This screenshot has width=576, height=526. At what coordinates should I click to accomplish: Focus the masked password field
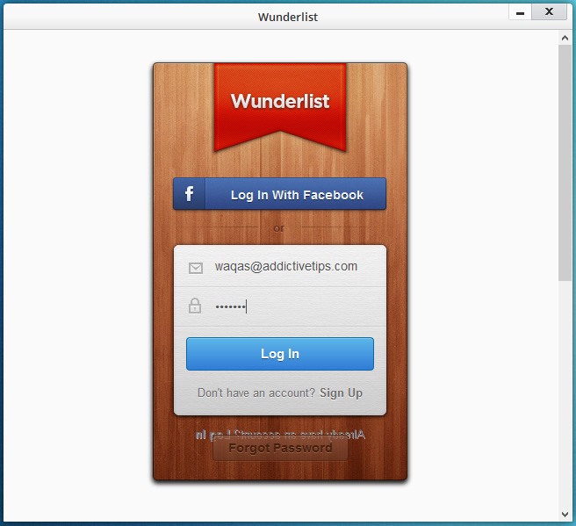pos(280,306)
